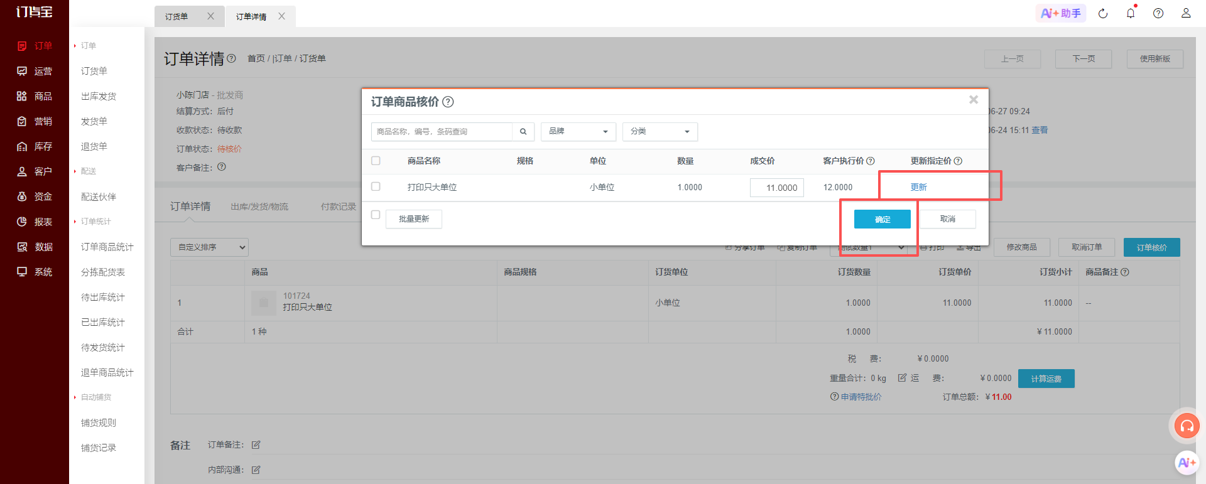The width and height of the screenshot is (1206, 484).
Task: Close the 订单商品核价 dialog
Action: [974, 100]
